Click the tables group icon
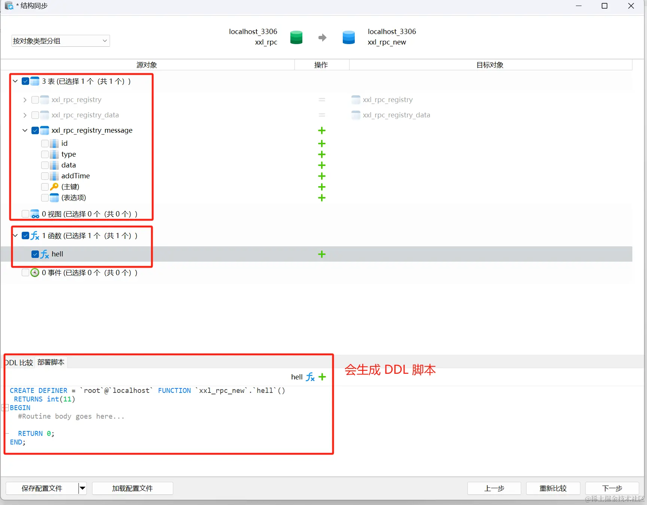Viewport: 647px width, 505px height. (x=35, y=81)
